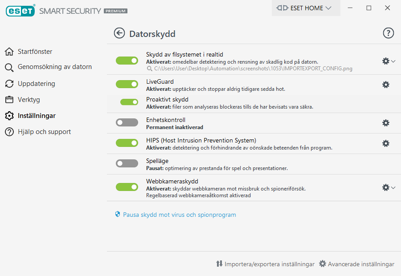401x276 pixels.
Task: Click Importera/exportera inställningar
Action: click(x=265, y=264)
